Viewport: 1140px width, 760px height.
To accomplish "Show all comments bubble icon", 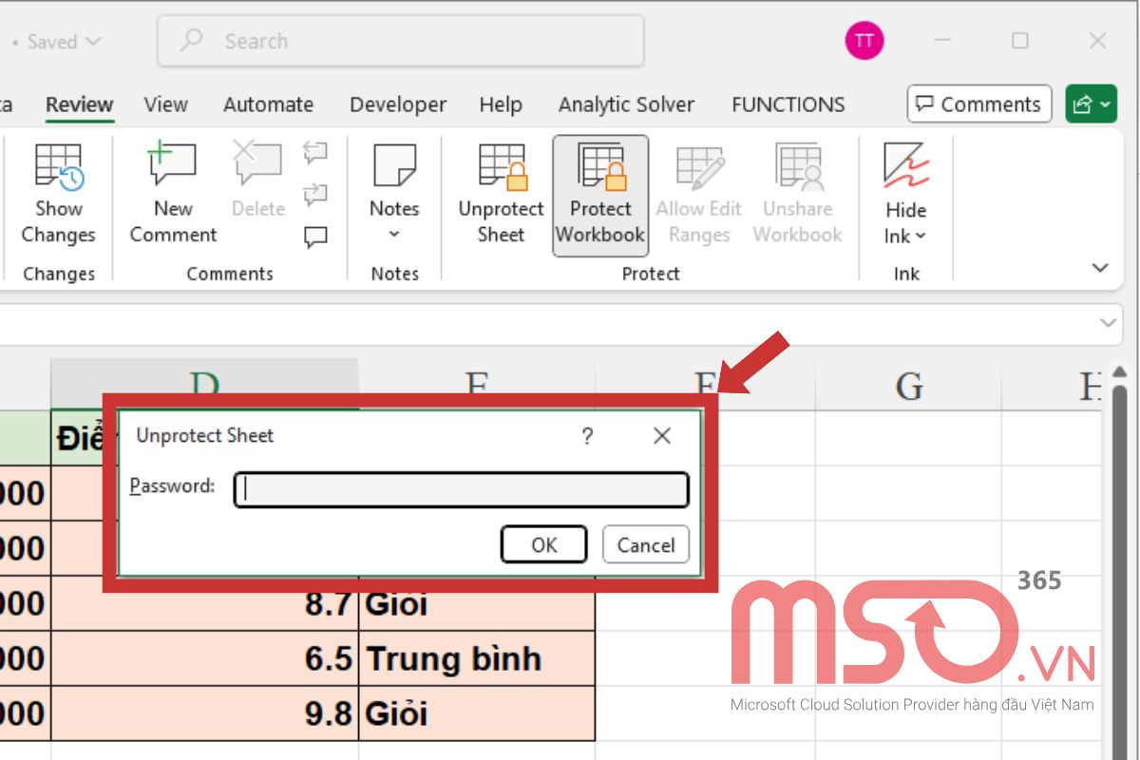I will 314,237.
